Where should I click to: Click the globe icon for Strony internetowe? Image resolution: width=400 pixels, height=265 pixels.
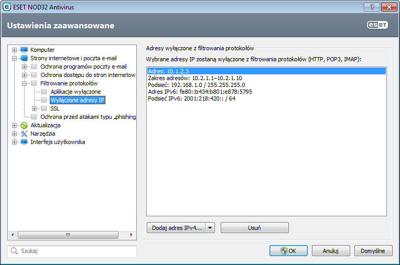click(x=24, y=58)
